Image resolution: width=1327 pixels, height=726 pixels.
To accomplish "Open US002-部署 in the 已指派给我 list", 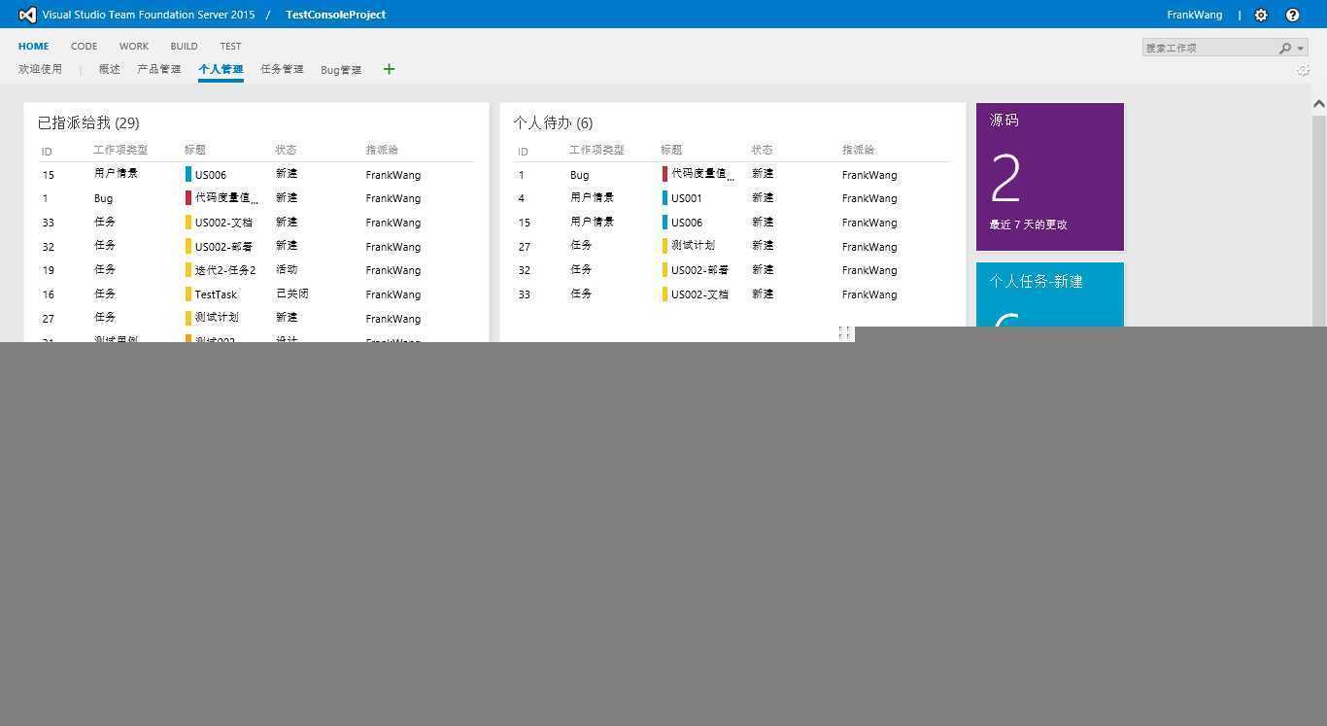I will coord(223,247).
